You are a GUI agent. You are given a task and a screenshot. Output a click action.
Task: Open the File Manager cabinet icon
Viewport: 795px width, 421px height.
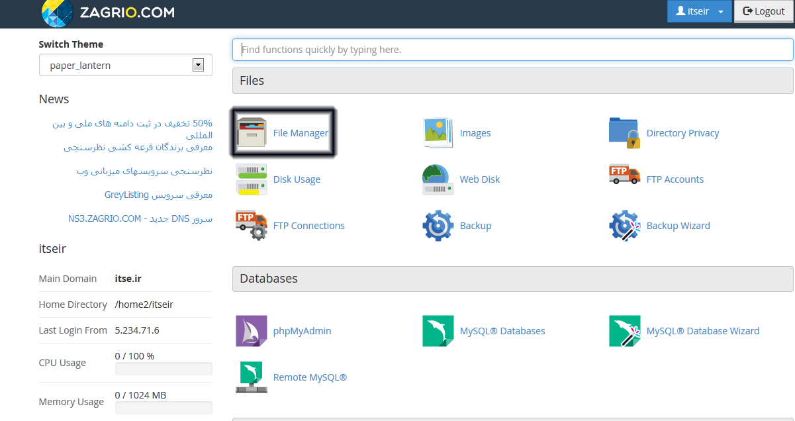click(252, 133)
